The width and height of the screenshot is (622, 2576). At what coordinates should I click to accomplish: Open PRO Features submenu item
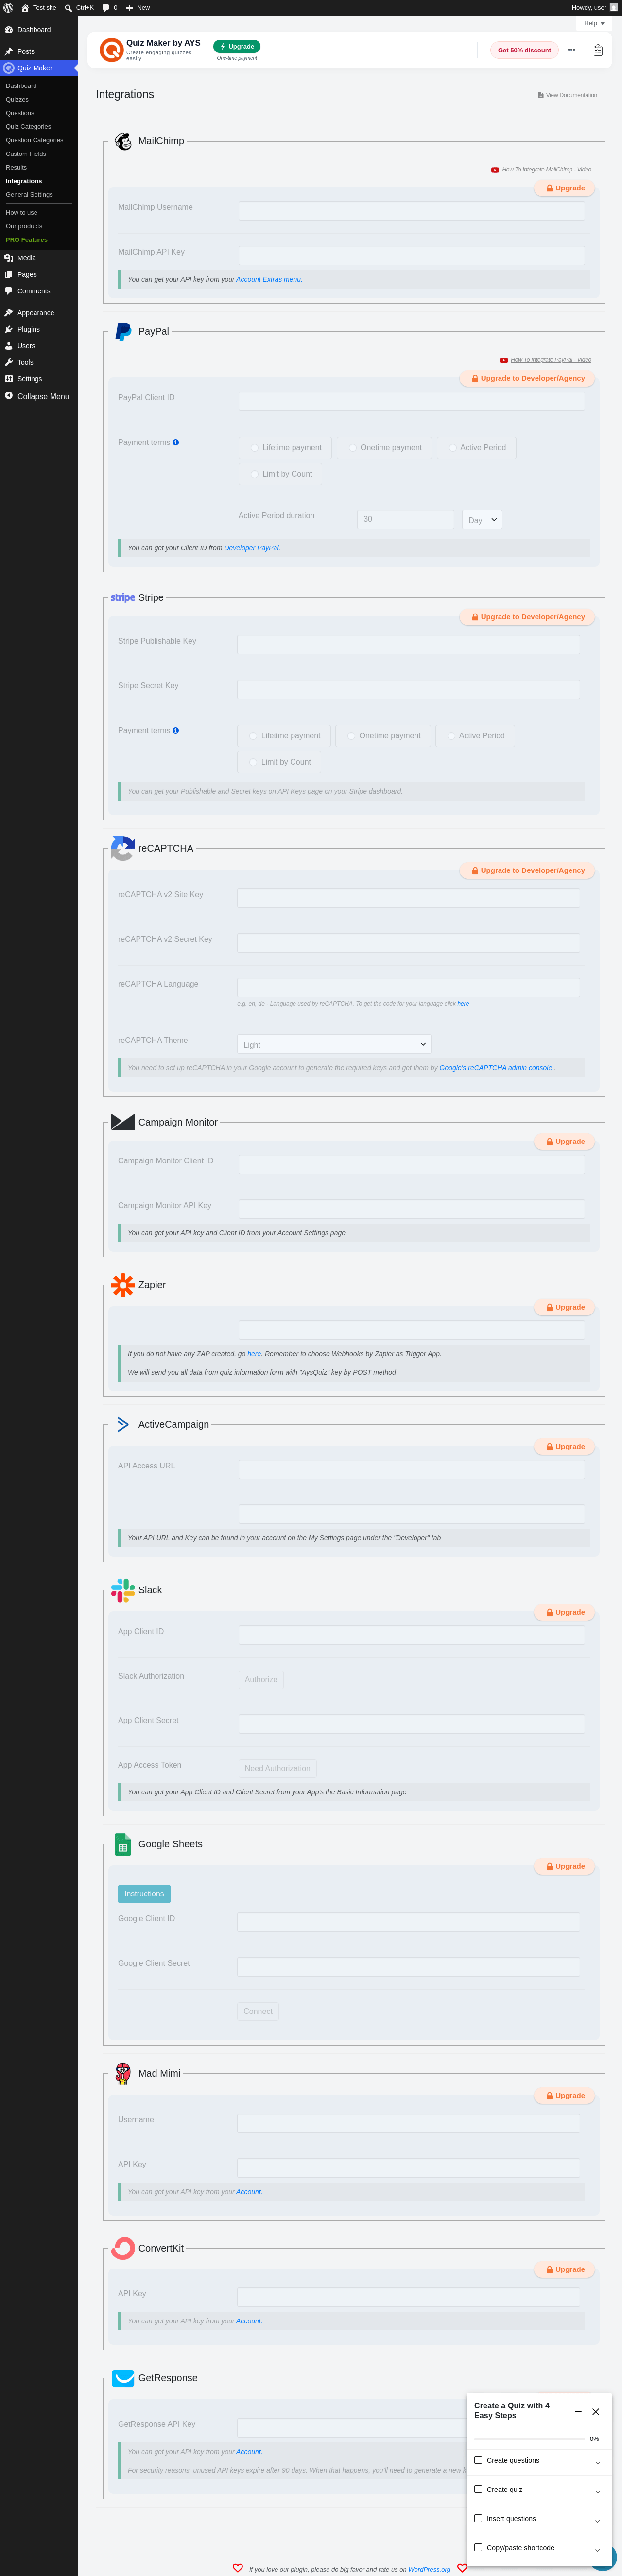click(26, 240)
